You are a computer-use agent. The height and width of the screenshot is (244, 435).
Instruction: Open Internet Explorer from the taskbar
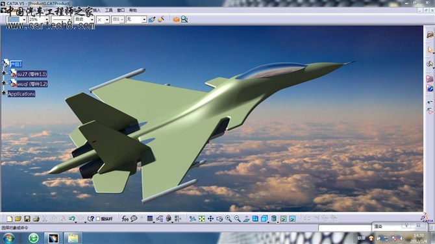click(x=34, y=238)
